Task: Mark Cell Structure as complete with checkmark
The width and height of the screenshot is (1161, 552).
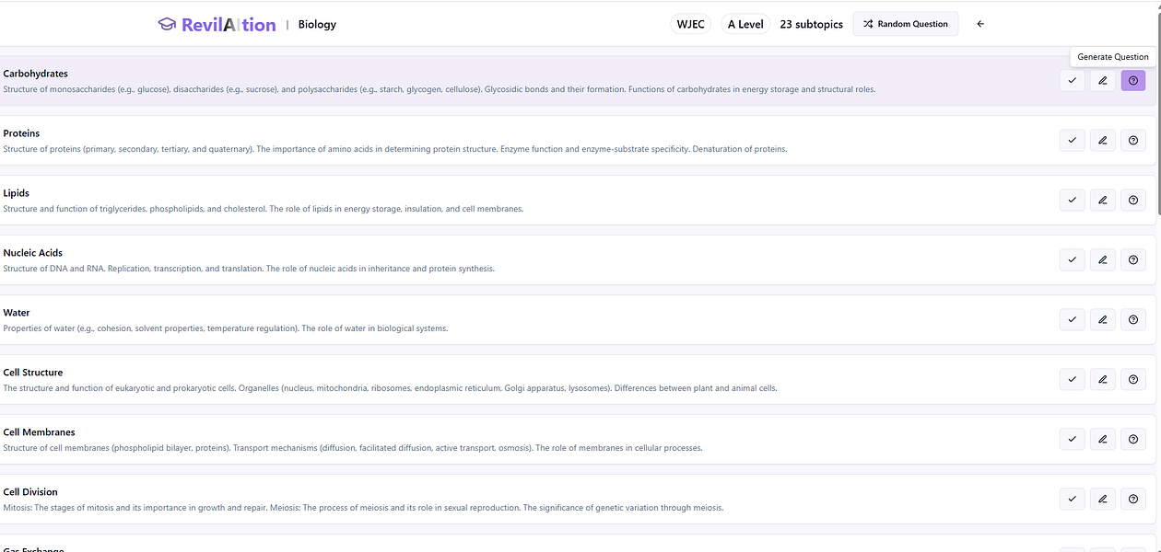Action: pos(1072,380)
